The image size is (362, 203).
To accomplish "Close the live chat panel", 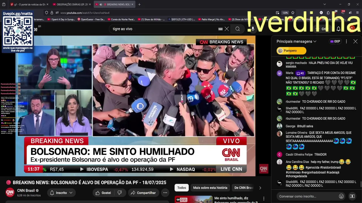I will (355, 41).
